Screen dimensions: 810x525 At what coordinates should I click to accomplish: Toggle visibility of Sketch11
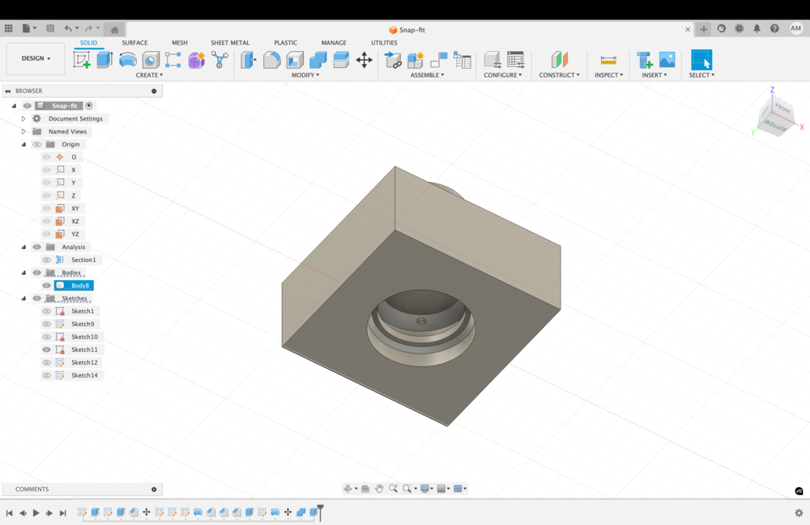click(47, 349)
